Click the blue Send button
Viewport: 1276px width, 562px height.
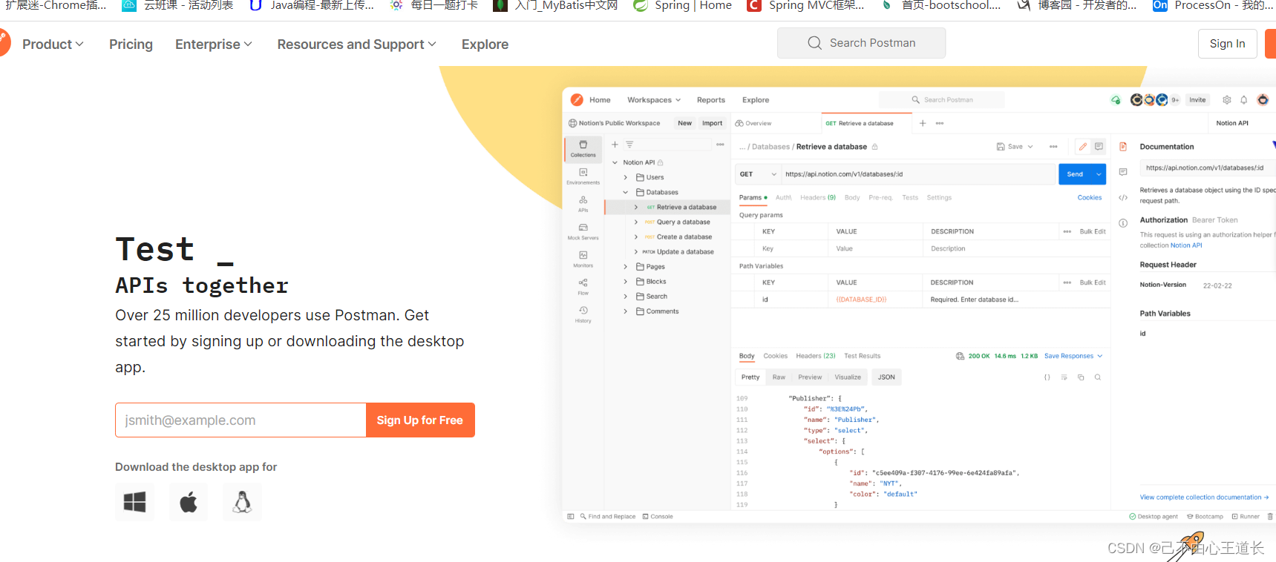tap(1075, 174)
